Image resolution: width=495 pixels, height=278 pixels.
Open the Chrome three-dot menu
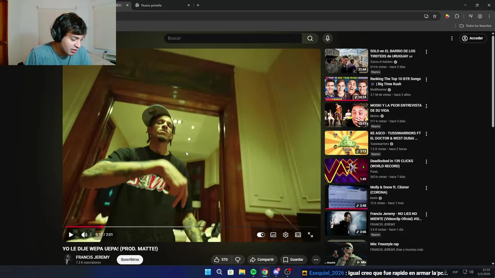[489, 16]
